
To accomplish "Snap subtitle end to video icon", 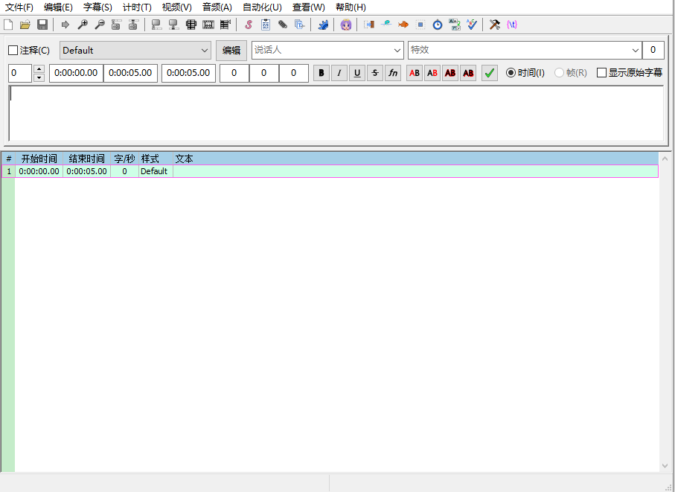I will pyautogui.click(x=174, y=25).
